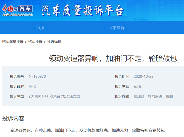Select complaint number NF150870
The height and width of the screenshot is (137, 184).
coord(37,76)
